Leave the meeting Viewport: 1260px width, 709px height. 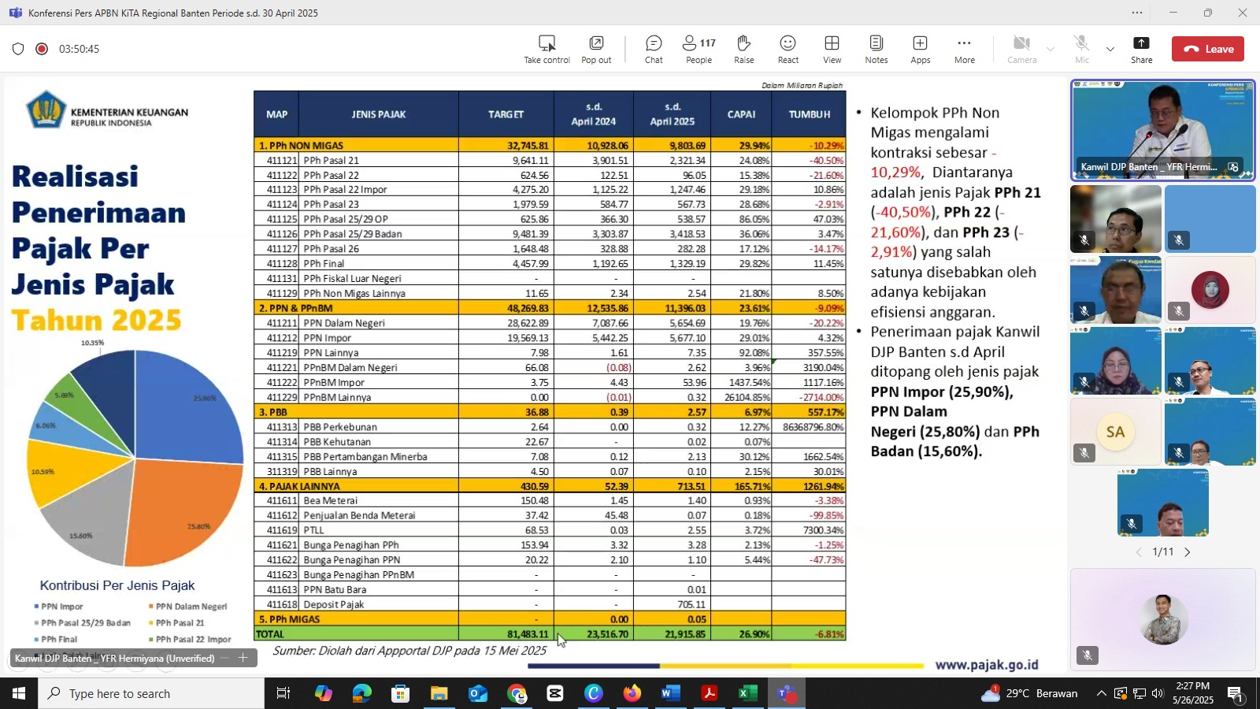point(1207,49)
